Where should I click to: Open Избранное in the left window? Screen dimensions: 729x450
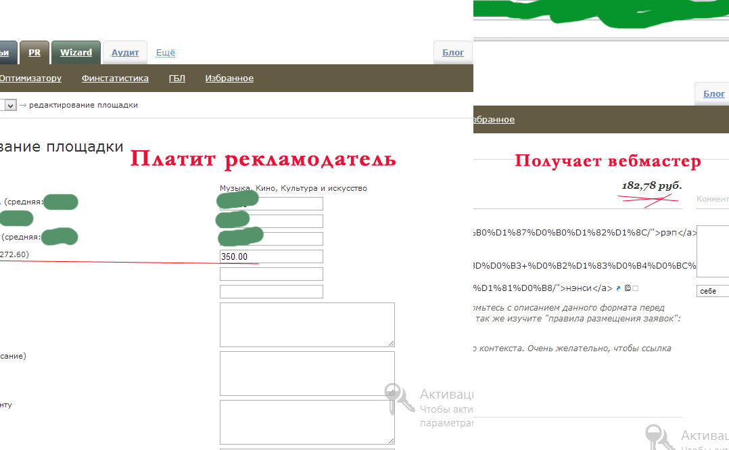point(229,78)
